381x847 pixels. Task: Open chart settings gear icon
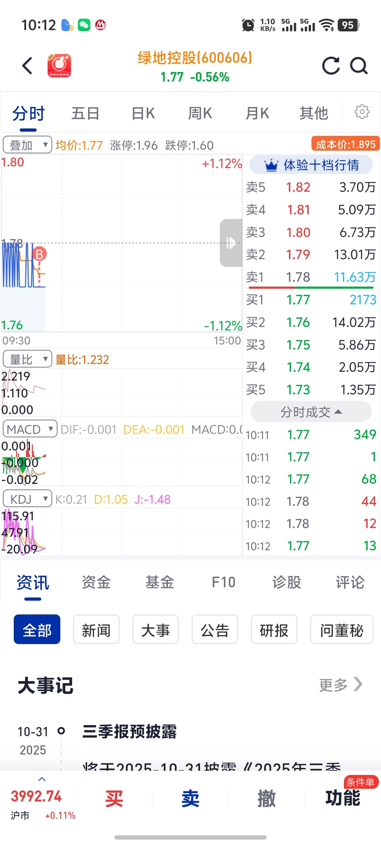(x=362, y=112)
